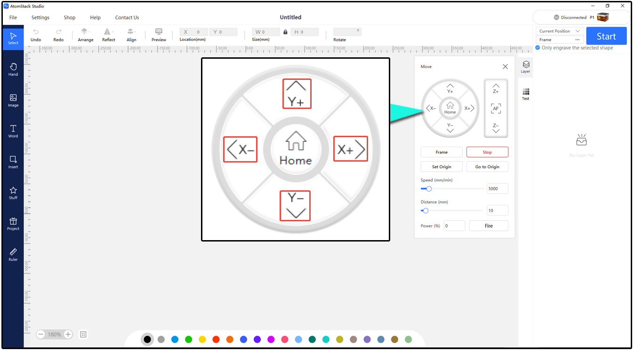
Task: Click the Frame button in Move panel
Action: coord(442,152)
